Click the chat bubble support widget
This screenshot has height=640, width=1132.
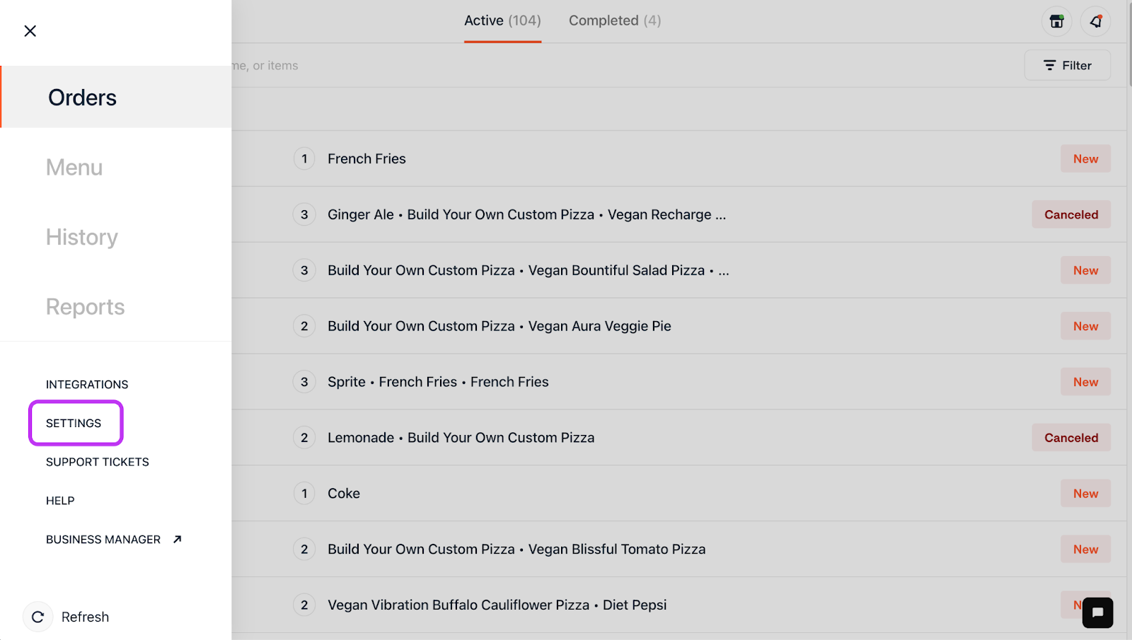click(1097, 612)
